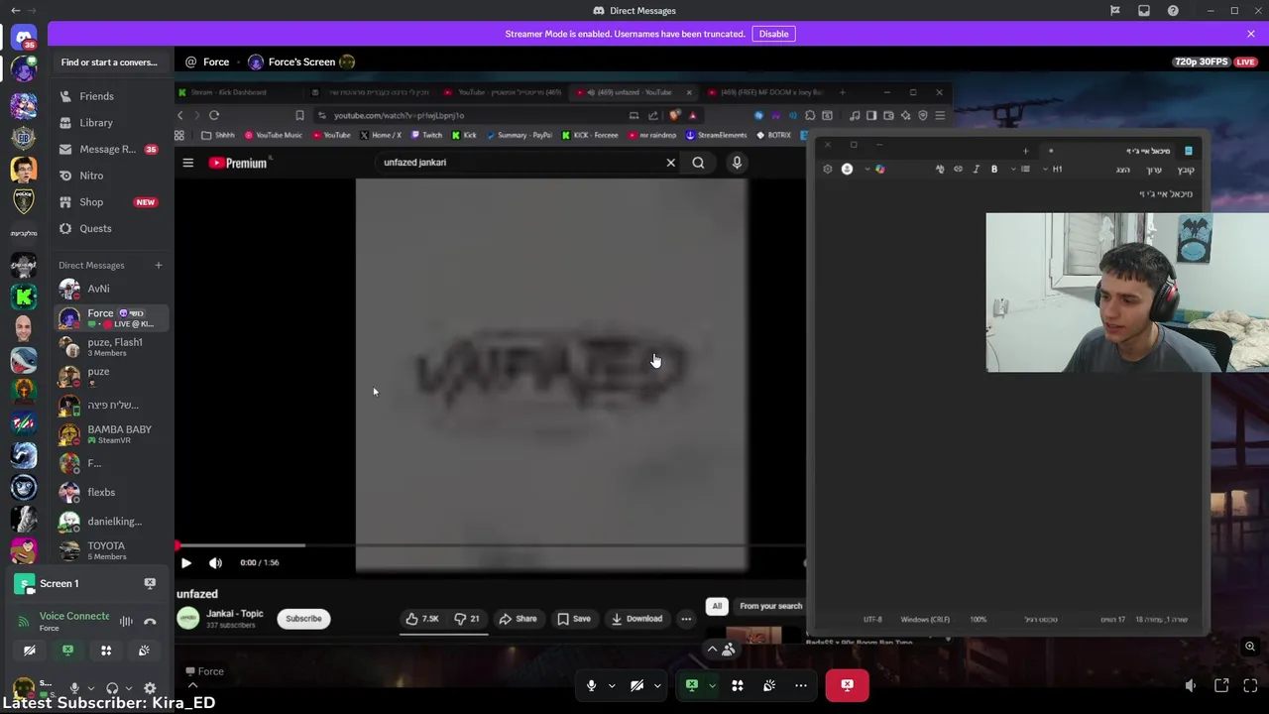Subscribe to Jankai - Topic channel

point(303,619)
